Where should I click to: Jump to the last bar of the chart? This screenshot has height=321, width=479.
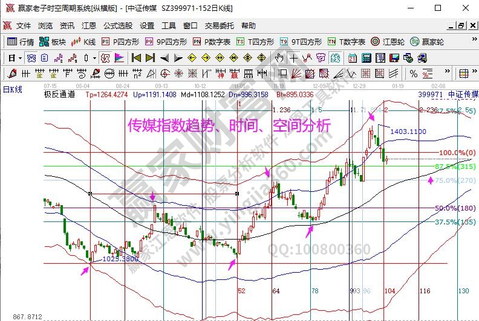click(x=150, y=57)
